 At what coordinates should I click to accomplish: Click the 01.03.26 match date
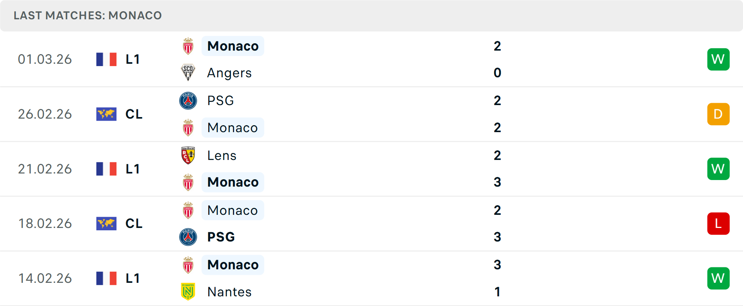[45, 59]
